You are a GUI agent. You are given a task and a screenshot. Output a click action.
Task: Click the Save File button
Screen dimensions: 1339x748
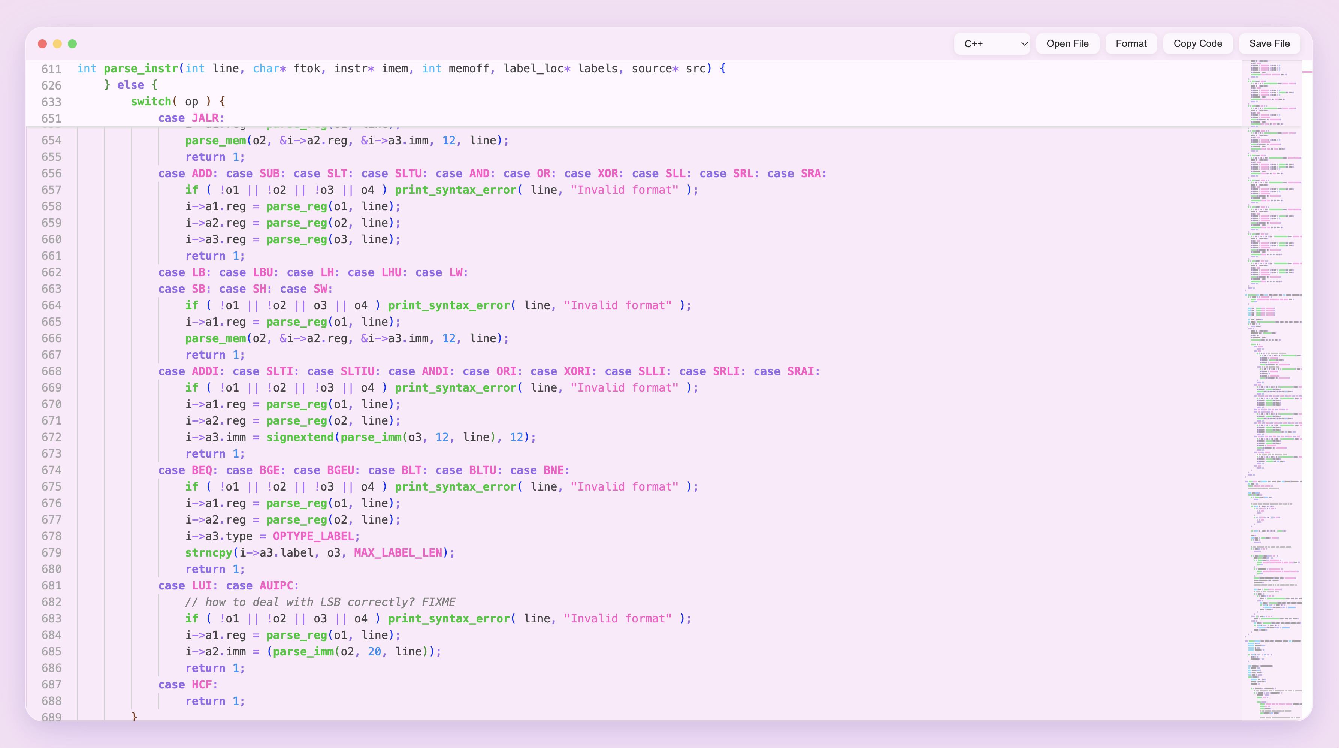point(1269,44)
